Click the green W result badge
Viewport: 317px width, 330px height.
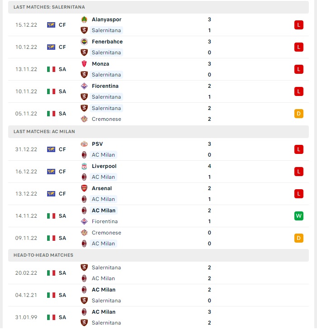tap(299, 216)
